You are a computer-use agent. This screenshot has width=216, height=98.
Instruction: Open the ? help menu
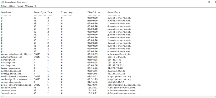pos(35,6)
